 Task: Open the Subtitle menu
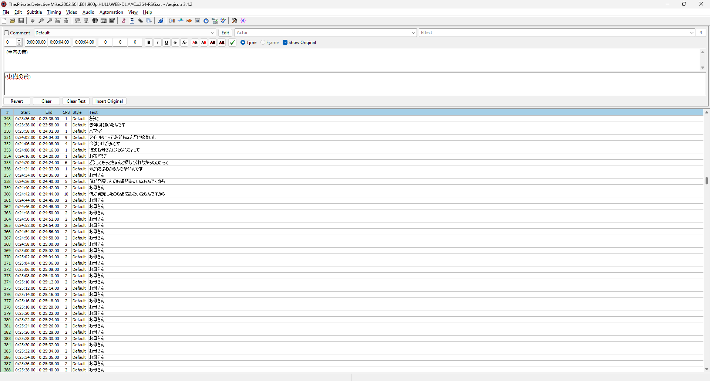34,12
